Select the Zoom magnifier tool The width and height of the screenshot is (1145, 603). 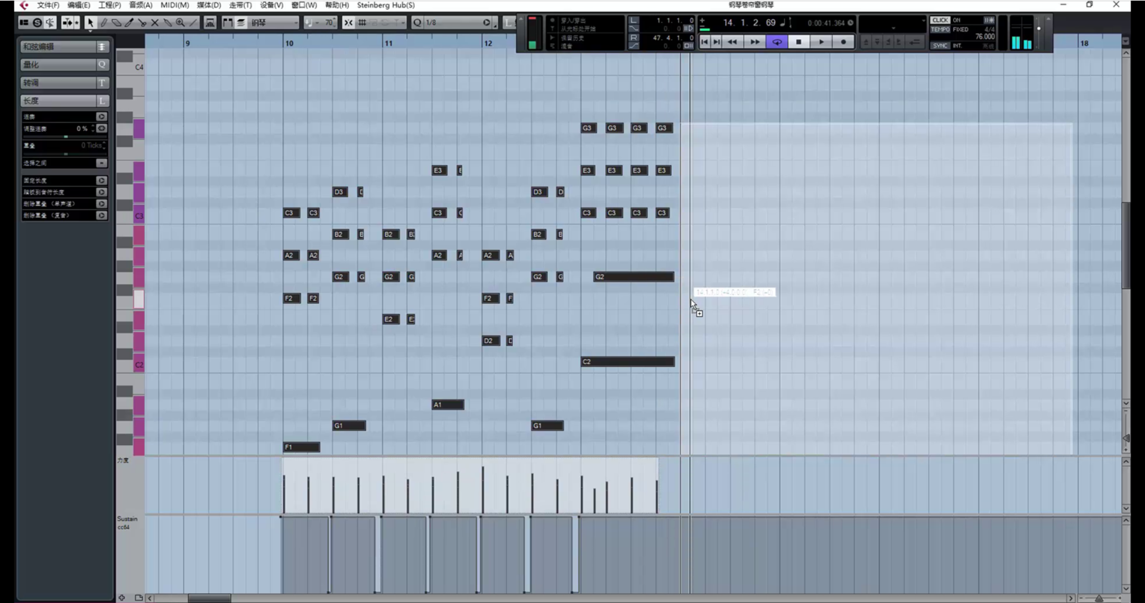coord(180,23)
